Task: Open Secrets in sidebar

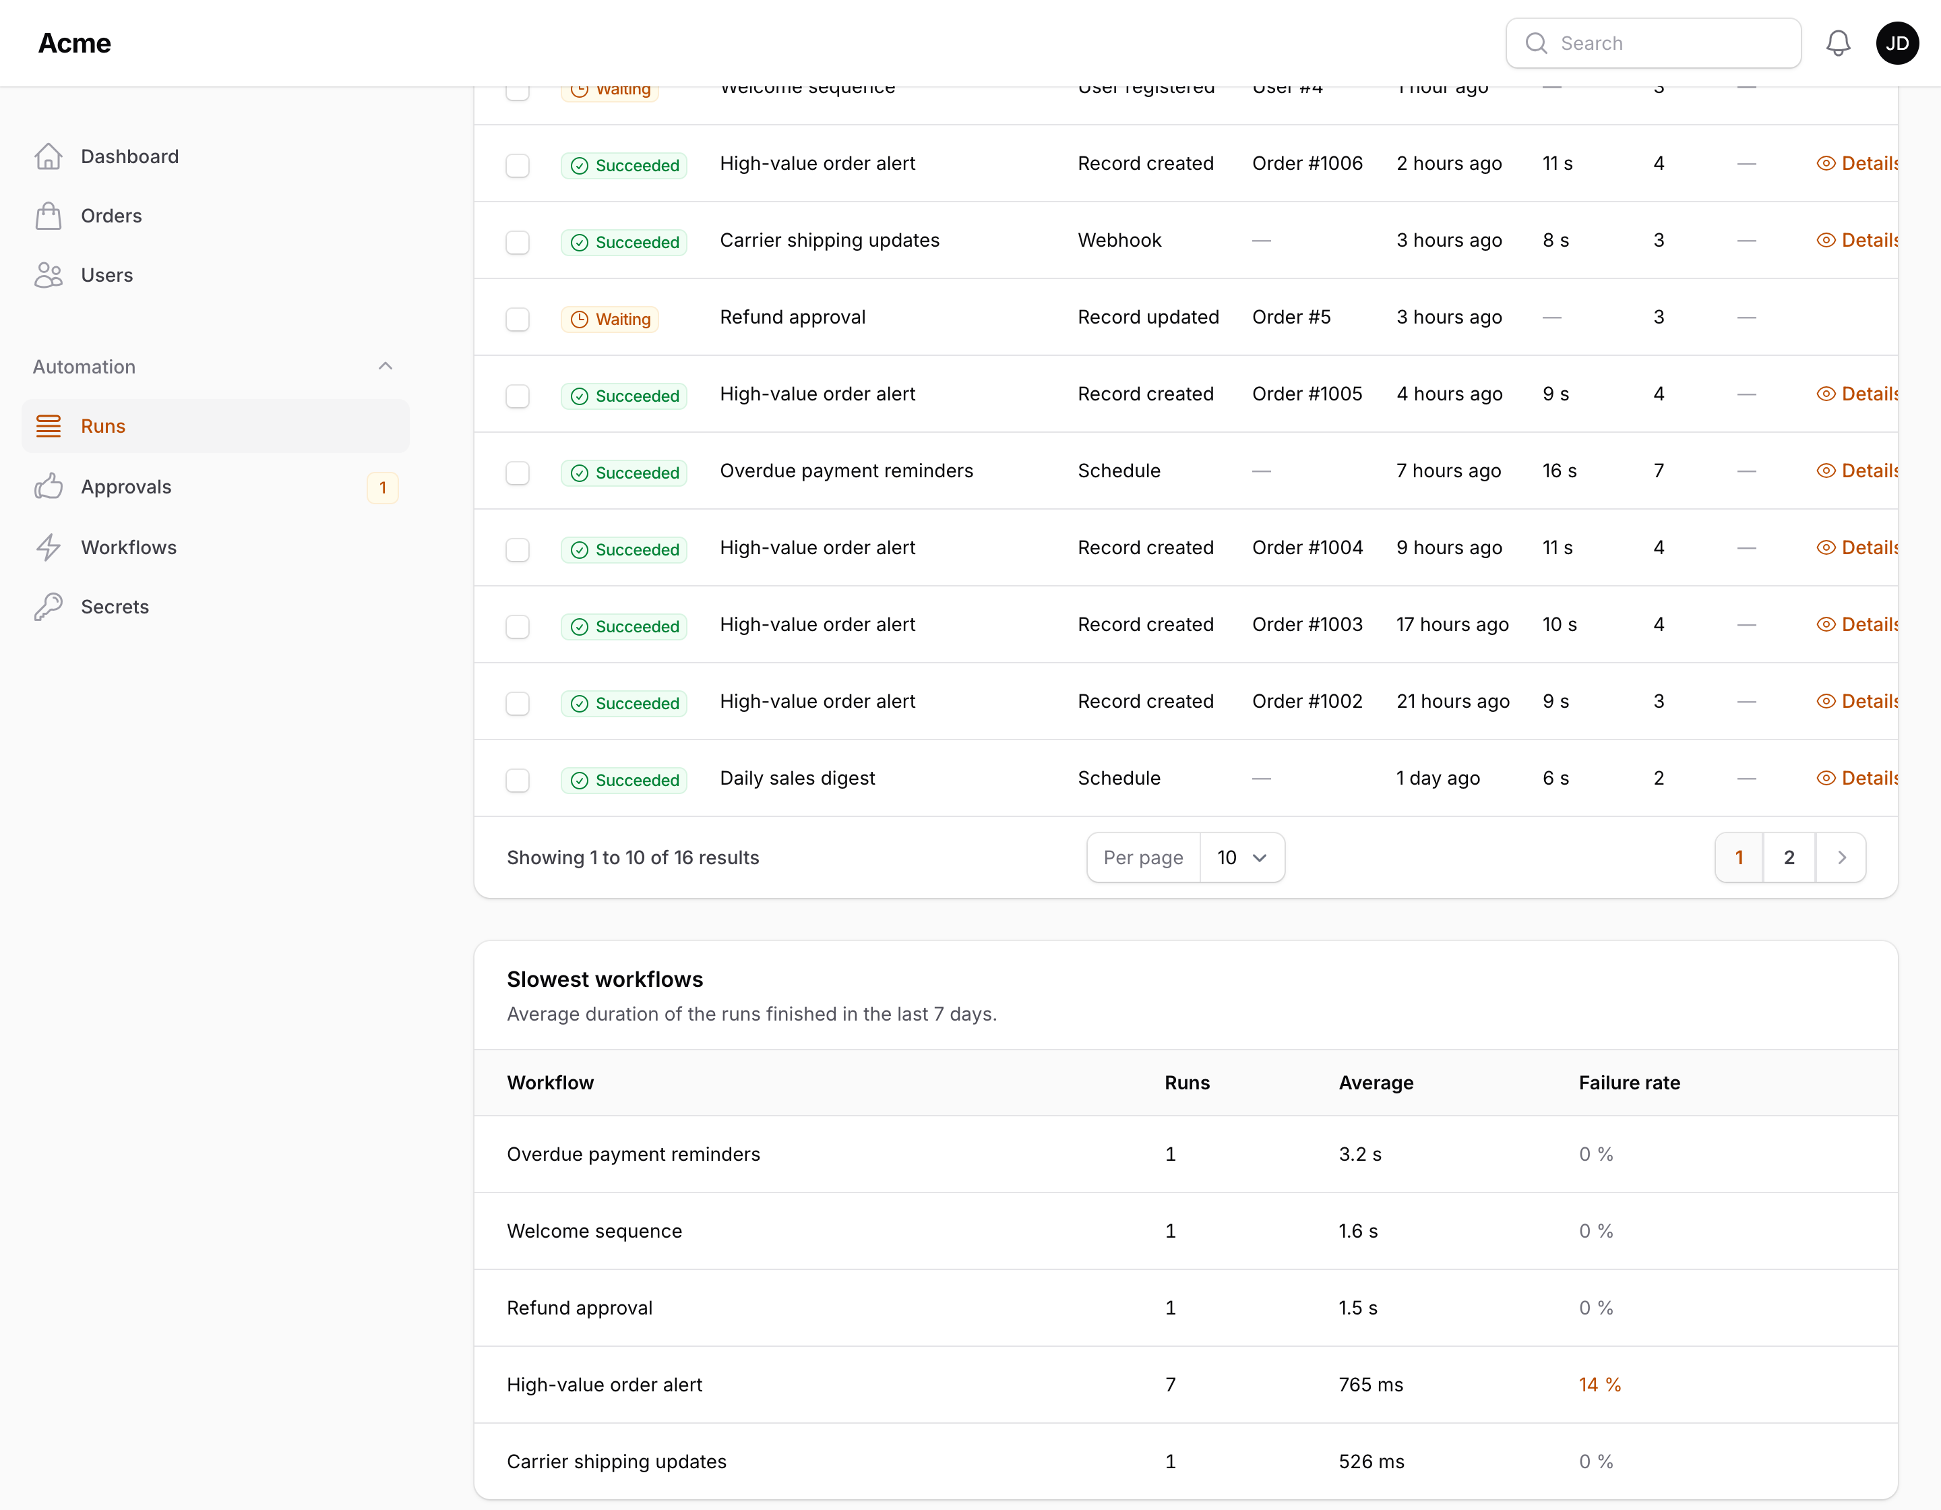Action: pos(215,607)
